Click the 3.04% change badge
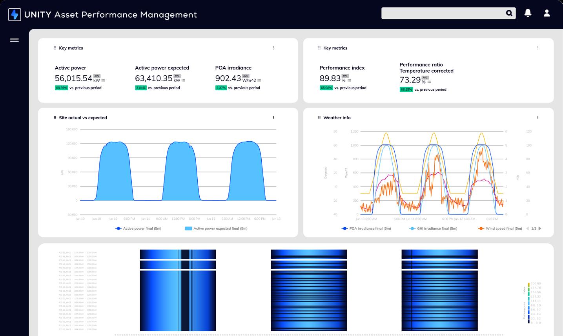 [x=141, y=88]
